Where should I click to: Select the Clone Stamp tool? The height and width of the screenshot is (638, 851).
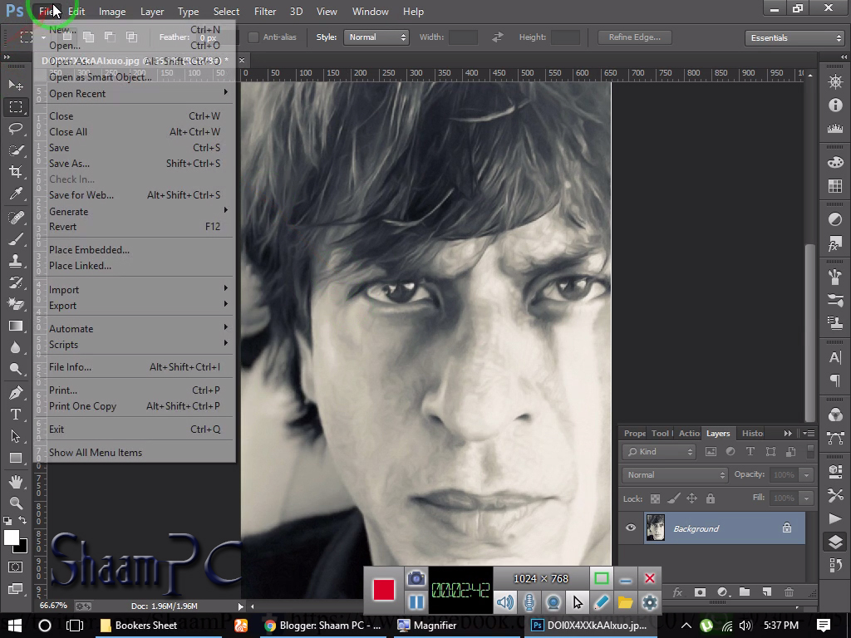[x=16, y=261]
